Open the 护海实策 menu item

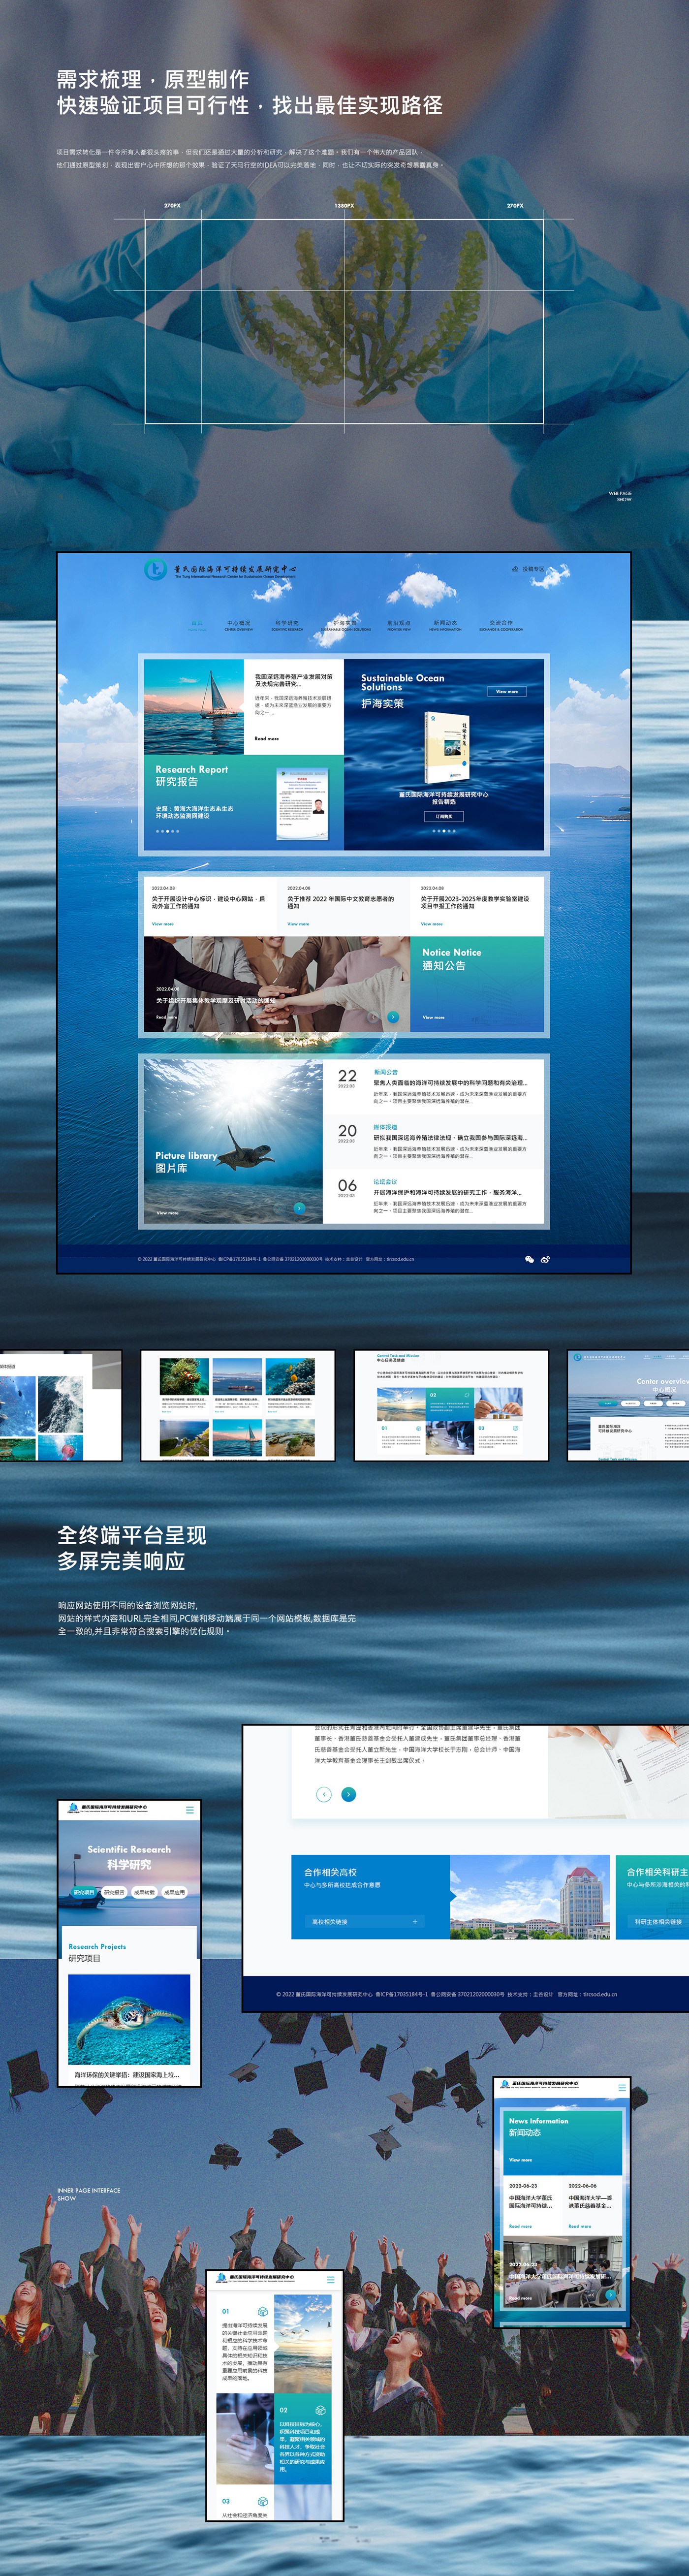click(x=345, y=625)
